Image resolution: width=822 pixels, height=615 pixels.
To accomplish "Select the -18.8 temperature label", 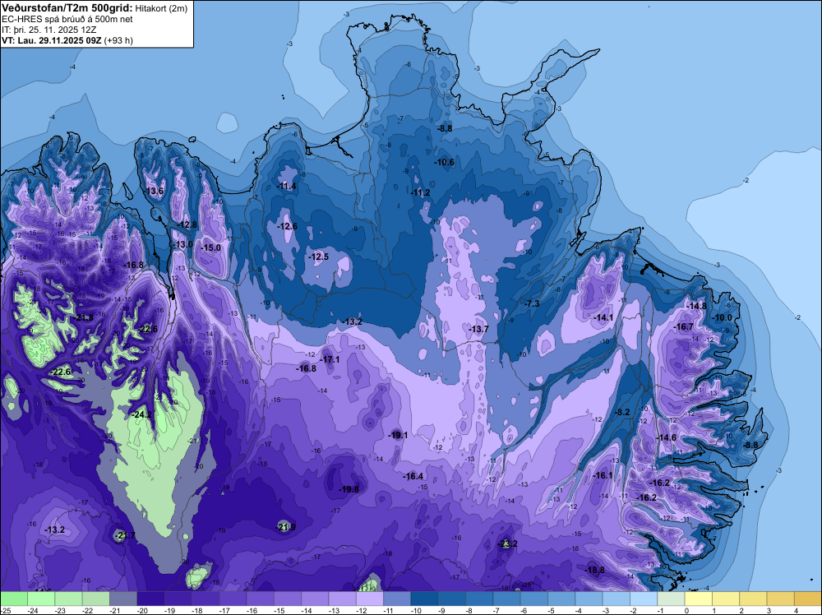I will 594,570.
